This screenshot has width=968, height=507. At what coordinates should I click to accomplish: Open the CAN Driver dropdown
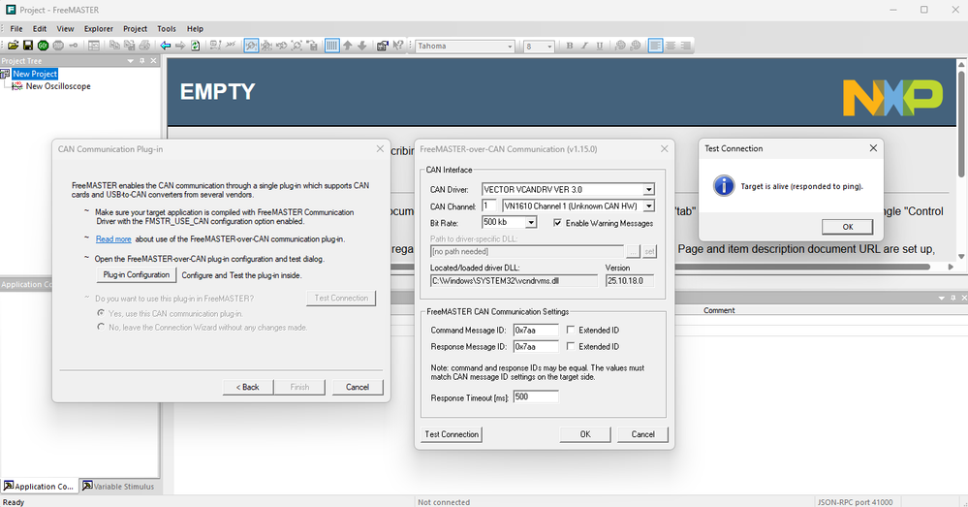649,190
